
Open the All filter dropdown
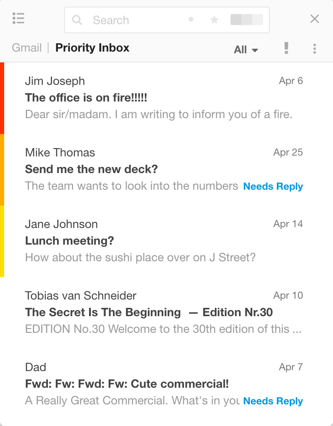[246, 50]
